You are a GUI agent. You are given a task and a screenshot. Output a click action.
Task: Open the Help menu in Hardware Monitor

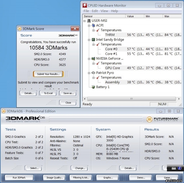114,11
